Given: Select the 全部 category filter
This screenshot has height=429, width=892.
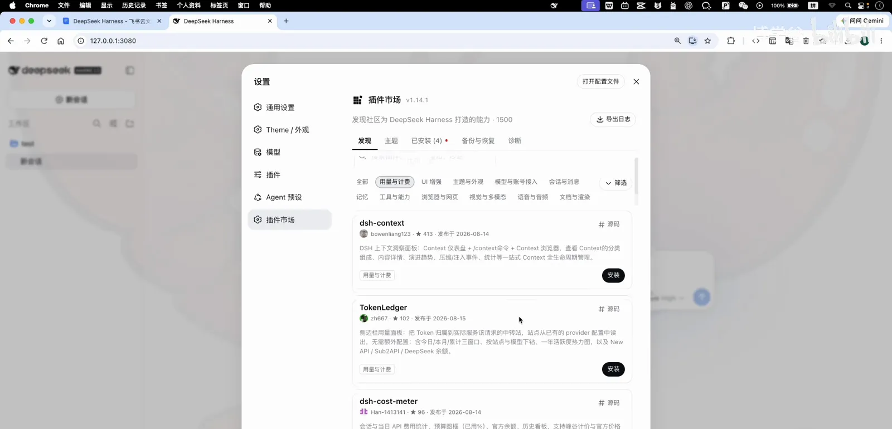Looking at the screenshot, I should [x=362, y=182].
